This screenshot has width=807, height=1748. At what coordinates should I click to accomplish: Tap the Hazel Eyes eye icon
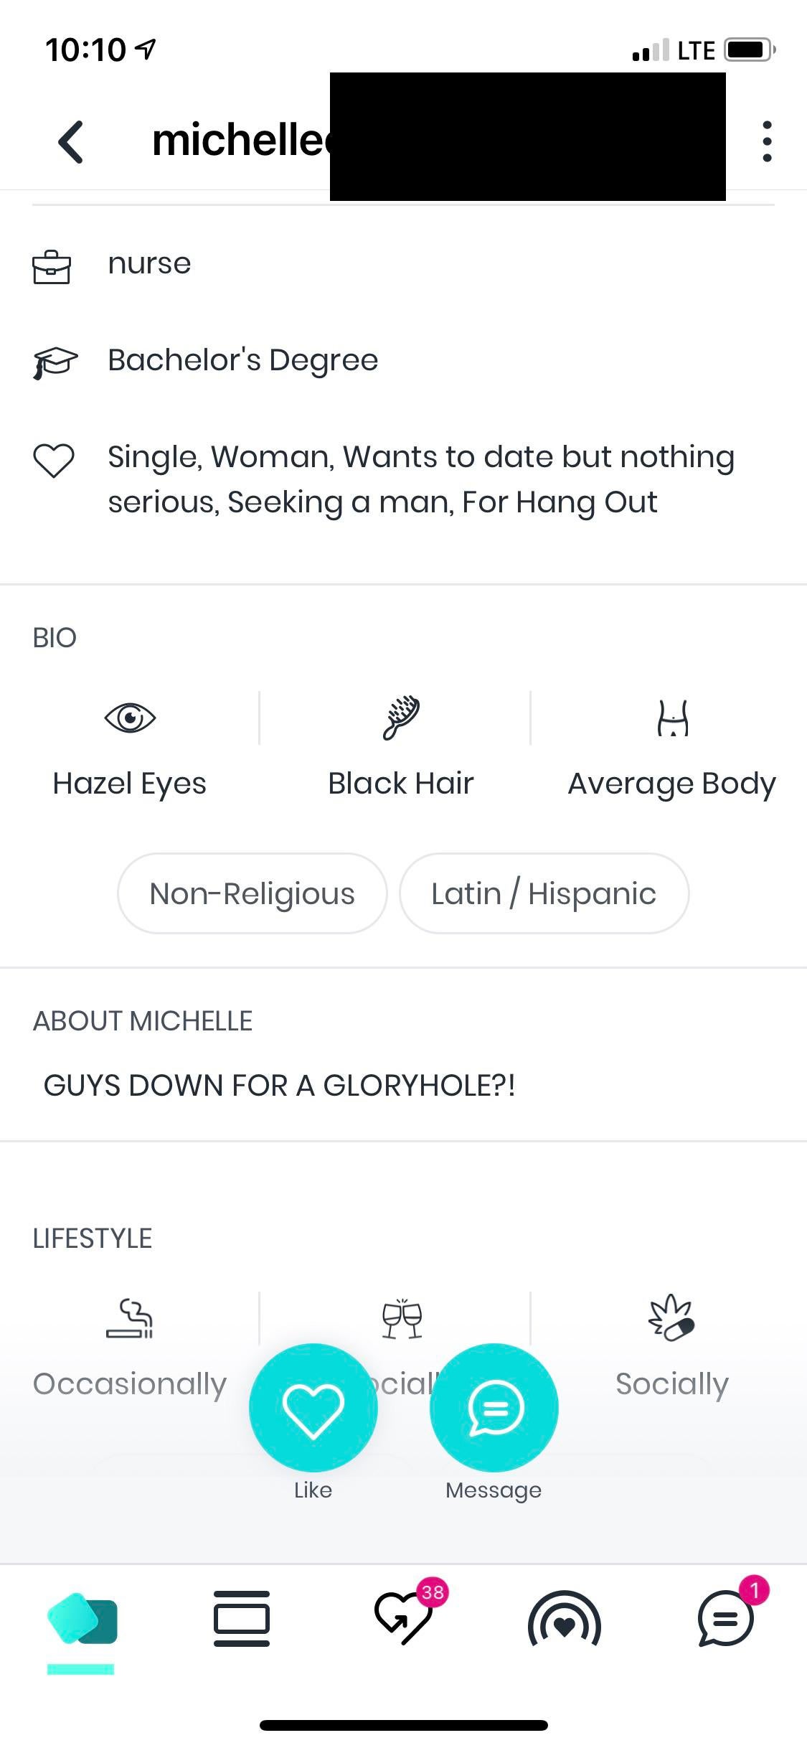130,718
